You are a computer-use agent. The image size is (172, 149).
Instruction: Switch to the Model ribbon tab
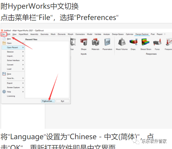click(x=90, y=34)
